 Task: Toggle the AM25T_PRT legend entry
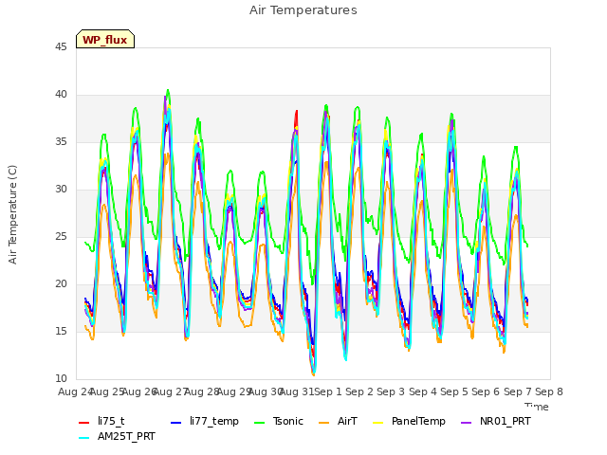pos(117,436)
